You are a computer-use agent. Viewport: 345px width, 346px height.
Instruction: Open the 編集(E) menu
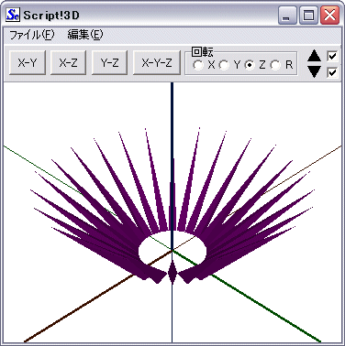(x=85, y=35)
